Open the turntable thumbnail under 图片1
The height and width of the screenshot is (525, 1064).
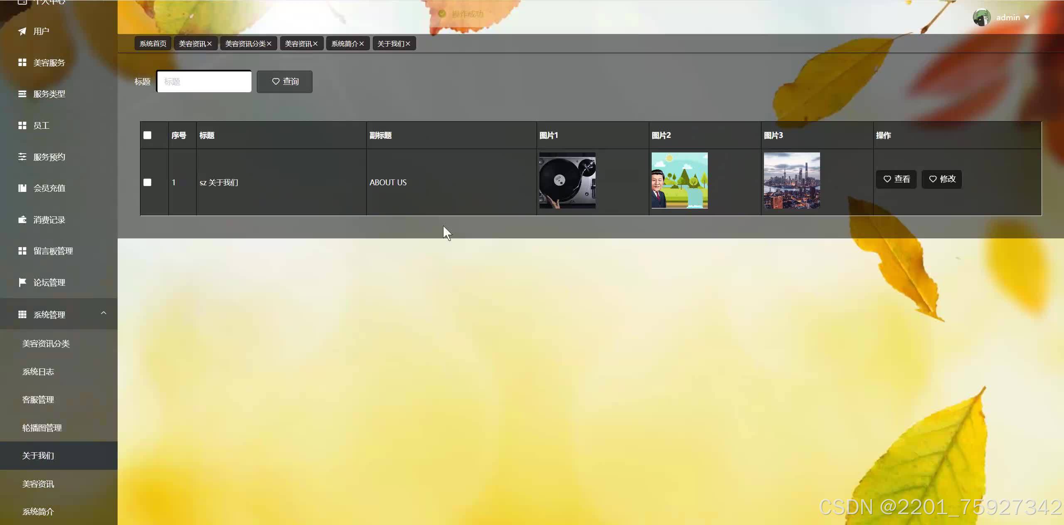[x=567, y=180]
